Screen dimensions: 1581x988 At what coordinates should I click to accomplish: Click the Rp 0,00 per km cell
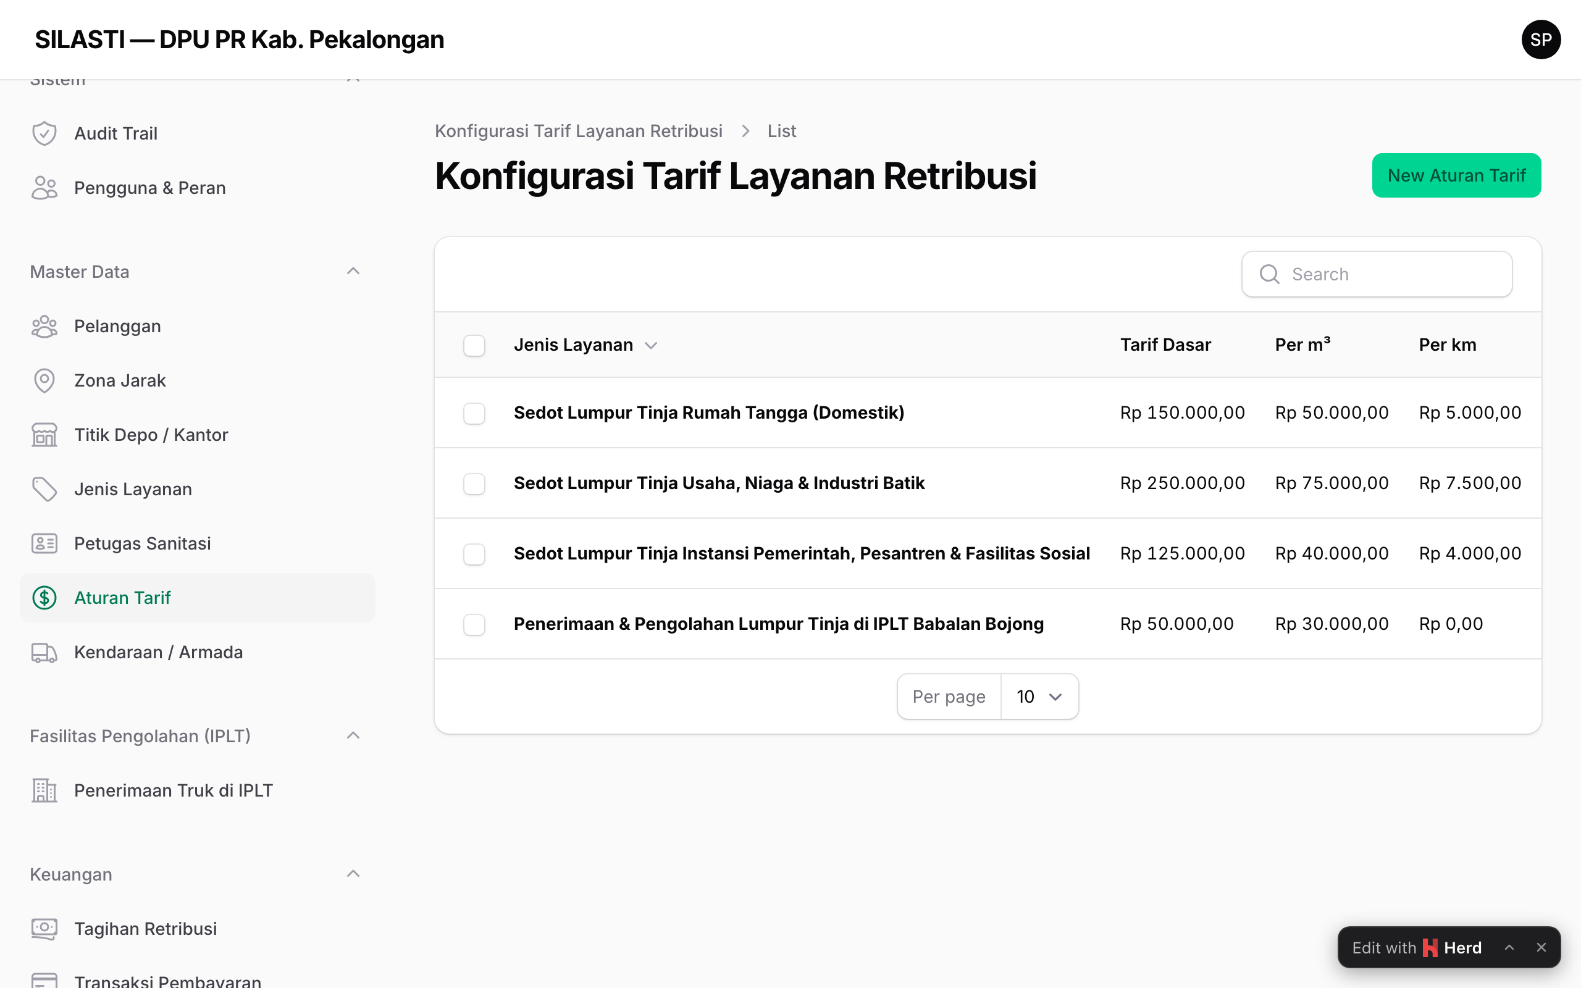(x=1450, y=624)
